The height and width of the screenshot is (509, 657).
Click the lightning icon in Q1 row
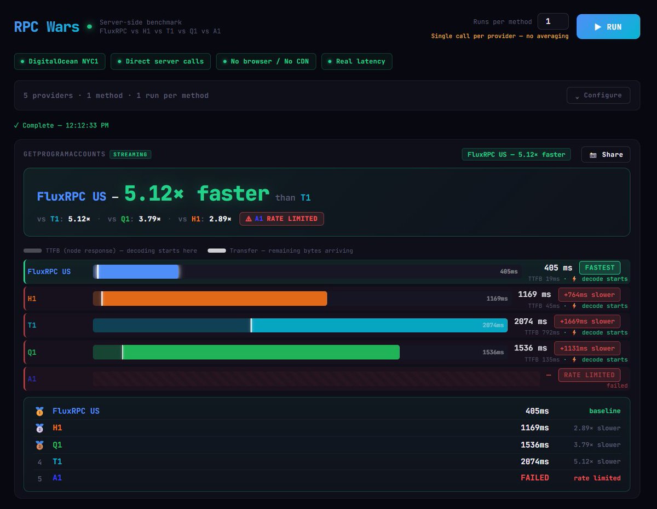574,360
